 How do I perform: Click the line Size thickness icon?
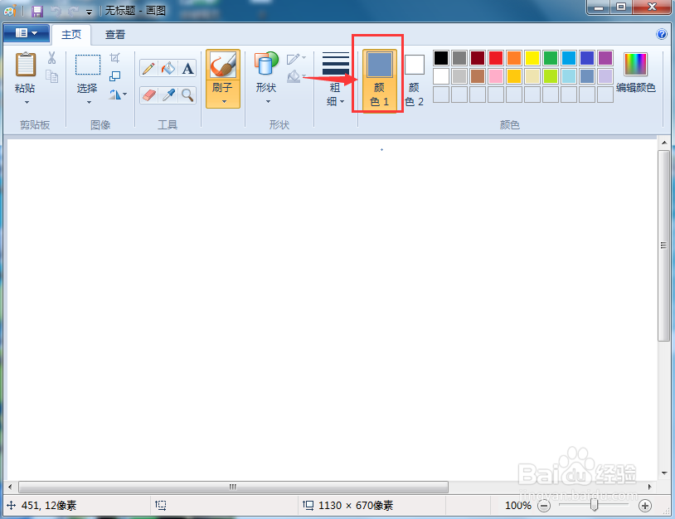[335, 64]
